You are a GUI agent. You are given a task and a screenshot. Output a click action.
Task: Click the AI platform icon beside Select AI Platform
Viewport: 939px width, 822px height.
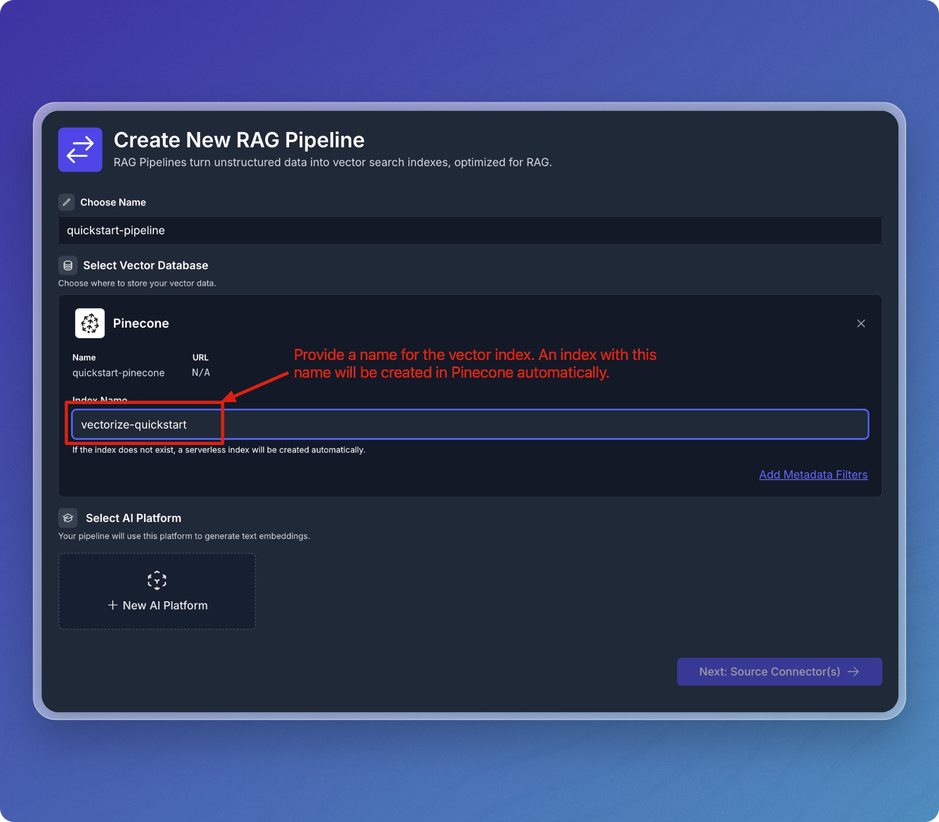pos(68,518)
